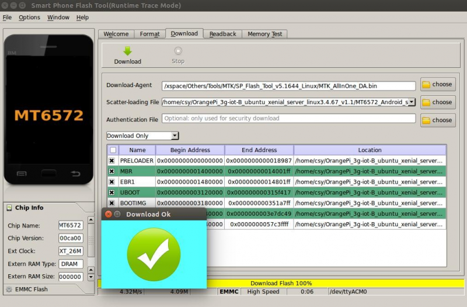Screen dimensions: 467x307
Task: Click the folder icon for Download-Agent
Action: [x=426, y=84]
